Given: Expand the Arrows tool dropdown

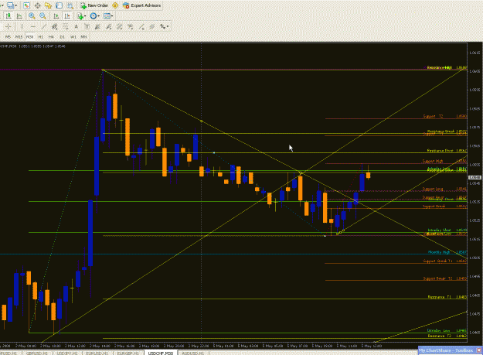Looking at the screenshot, I should click(x=168, y=27).
